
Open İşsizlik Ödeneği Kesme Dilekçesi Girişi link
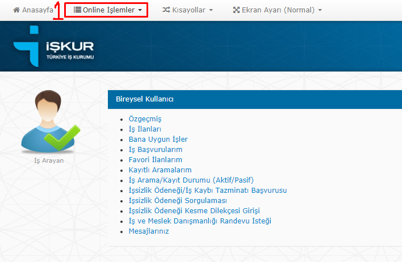(x=194, y=210)
